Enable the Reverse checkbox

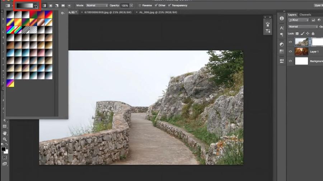coord(140,6)
